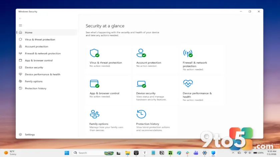Viewport: 280px width, 157px height.
Task: Click the Device performance & health heart tile icon
Action: pos(188,83)
